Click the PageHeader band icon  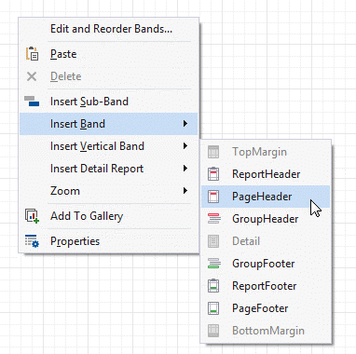pos(213,197)
